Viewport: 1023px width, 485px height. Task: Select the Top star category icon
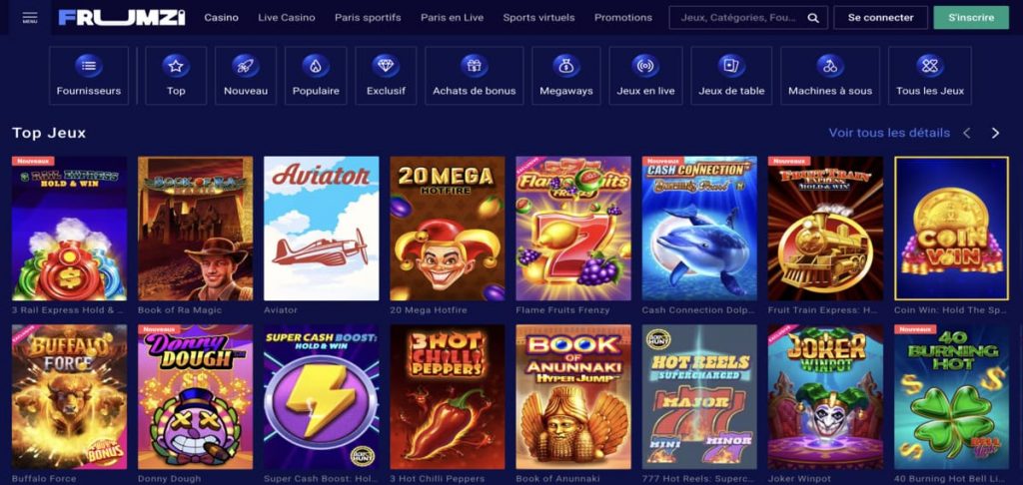pos(176,66)
